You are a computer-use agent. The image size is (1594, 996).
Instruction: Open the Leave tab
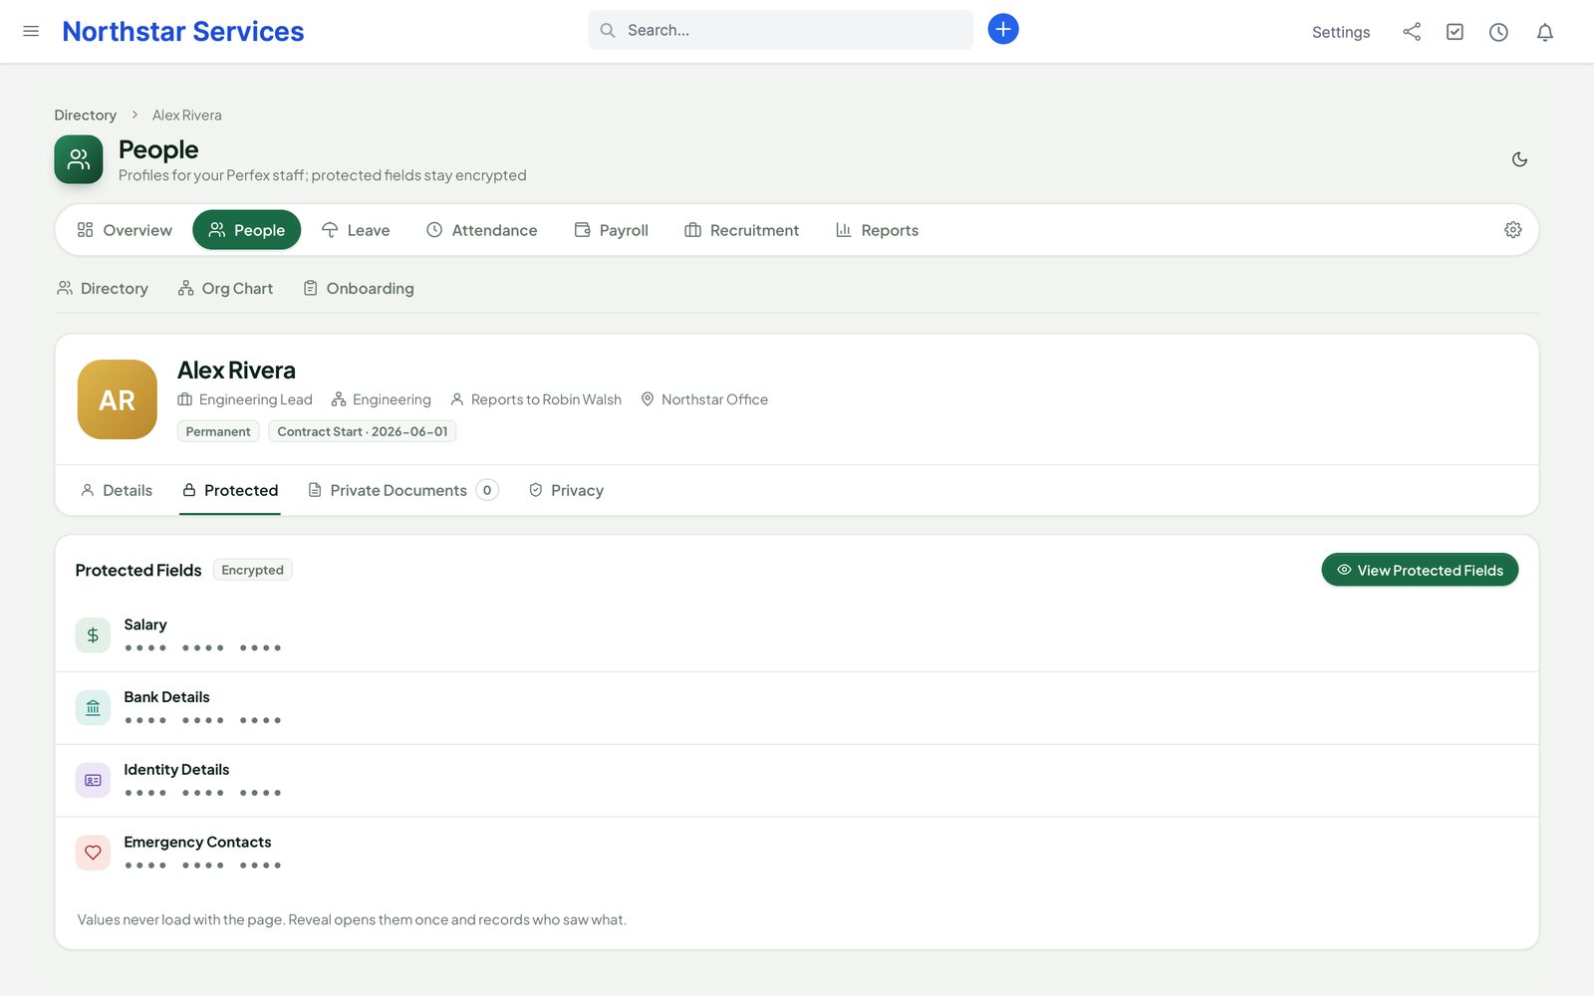(x=356, y=230)
